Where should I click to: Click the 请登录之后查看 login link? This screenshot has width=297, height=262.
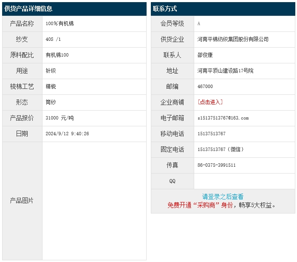[x=223, y=196]
